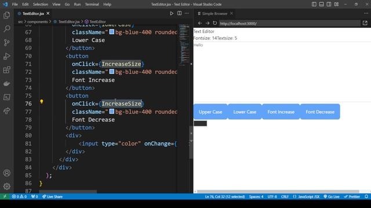Reload the Simple Browser page
The width and height of the screenshot is (371, 208).
tap(214, 23)
